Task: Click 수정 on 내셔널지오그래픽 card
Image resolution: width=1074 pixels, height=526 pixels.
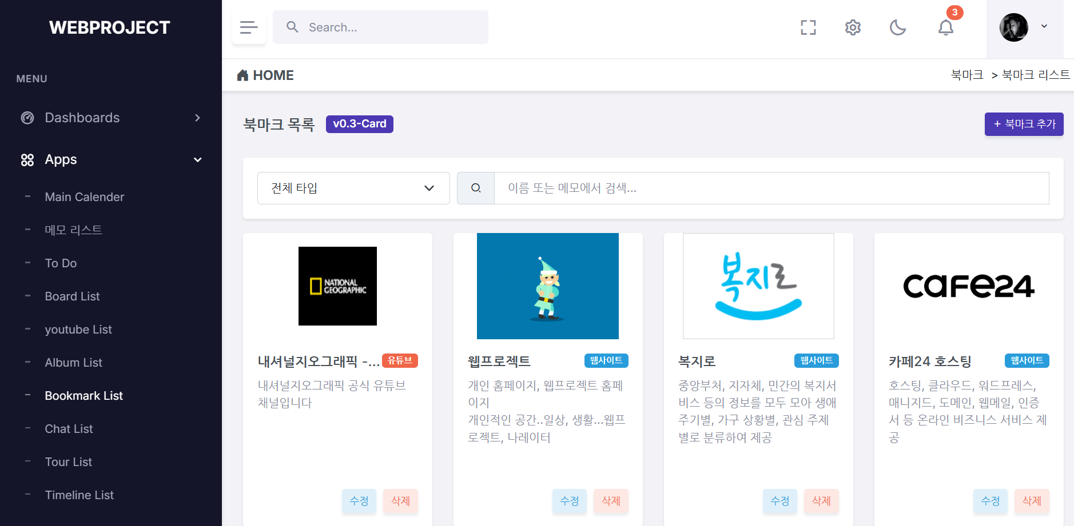Action: pyautogui.click(x=359, y=501)
